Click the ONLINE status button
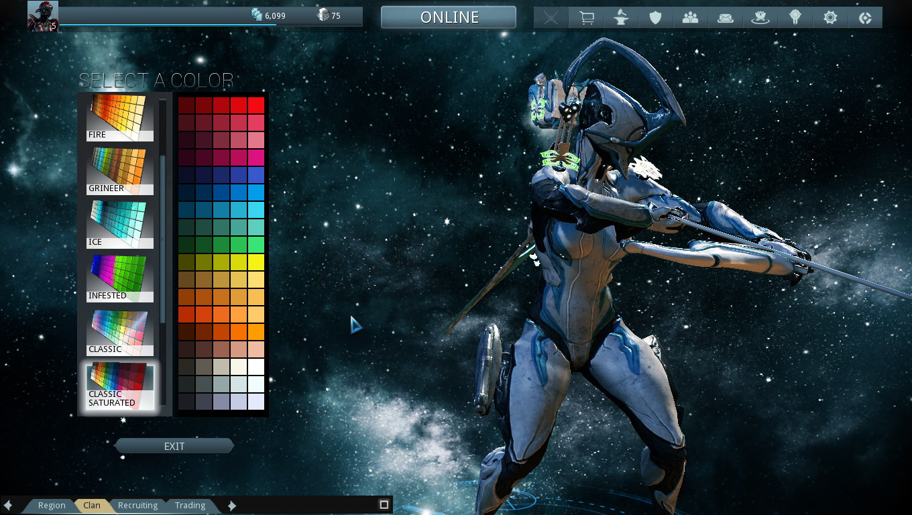 tap(449, 17)
